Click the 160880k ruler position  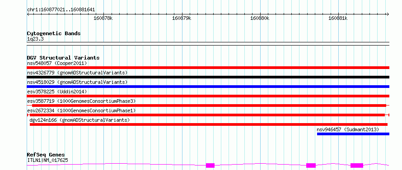[260, 18]
